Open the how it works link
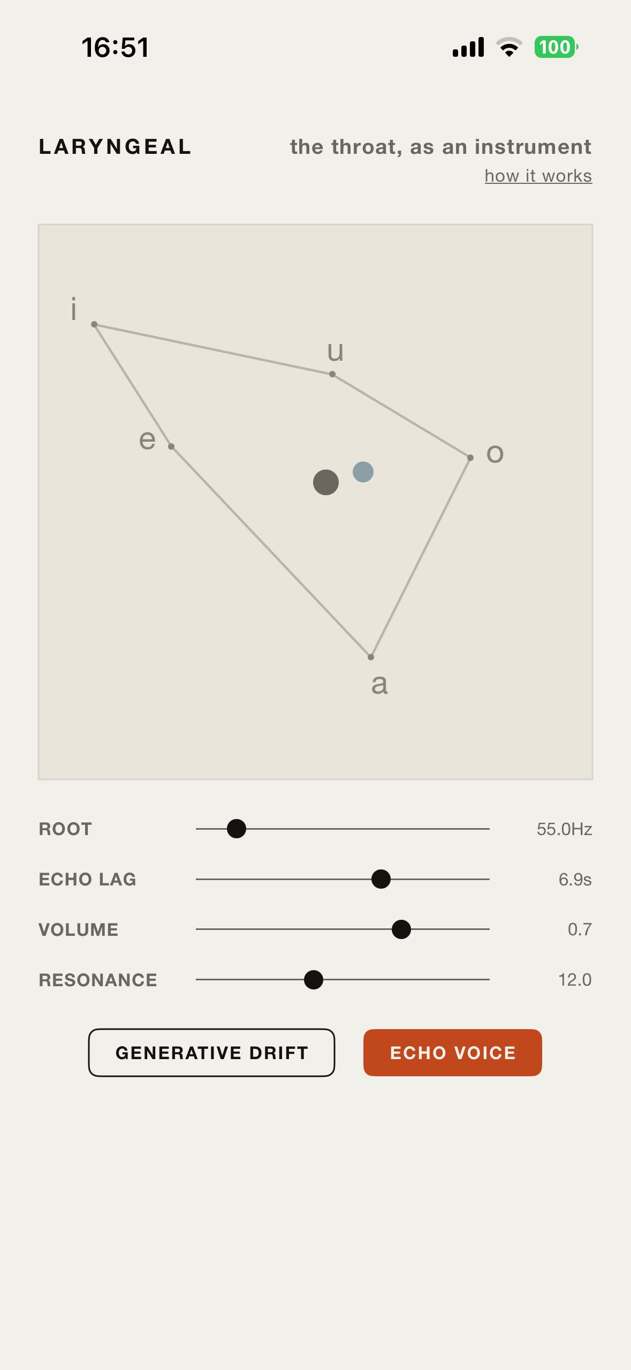The image size is (631, 1370). [538, 176]
